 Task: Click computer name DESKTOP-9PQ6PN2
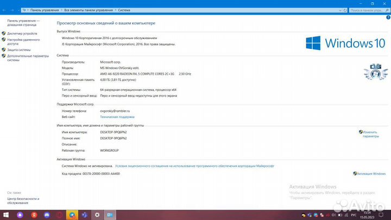[x=113, y=132]
